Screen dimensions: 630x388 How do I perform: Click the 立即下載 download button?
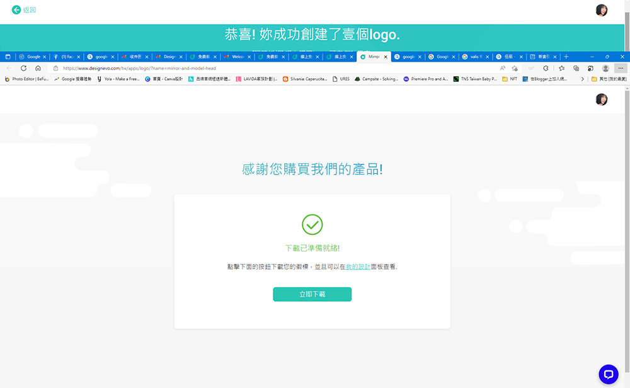tap(312, 294)
